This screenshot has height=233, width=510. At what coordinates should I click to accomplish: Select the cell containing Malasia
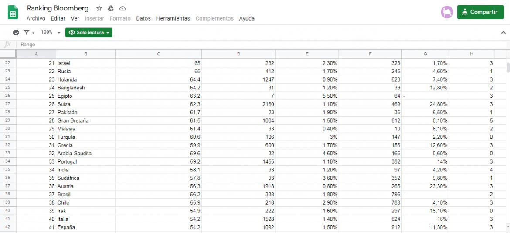85,129
